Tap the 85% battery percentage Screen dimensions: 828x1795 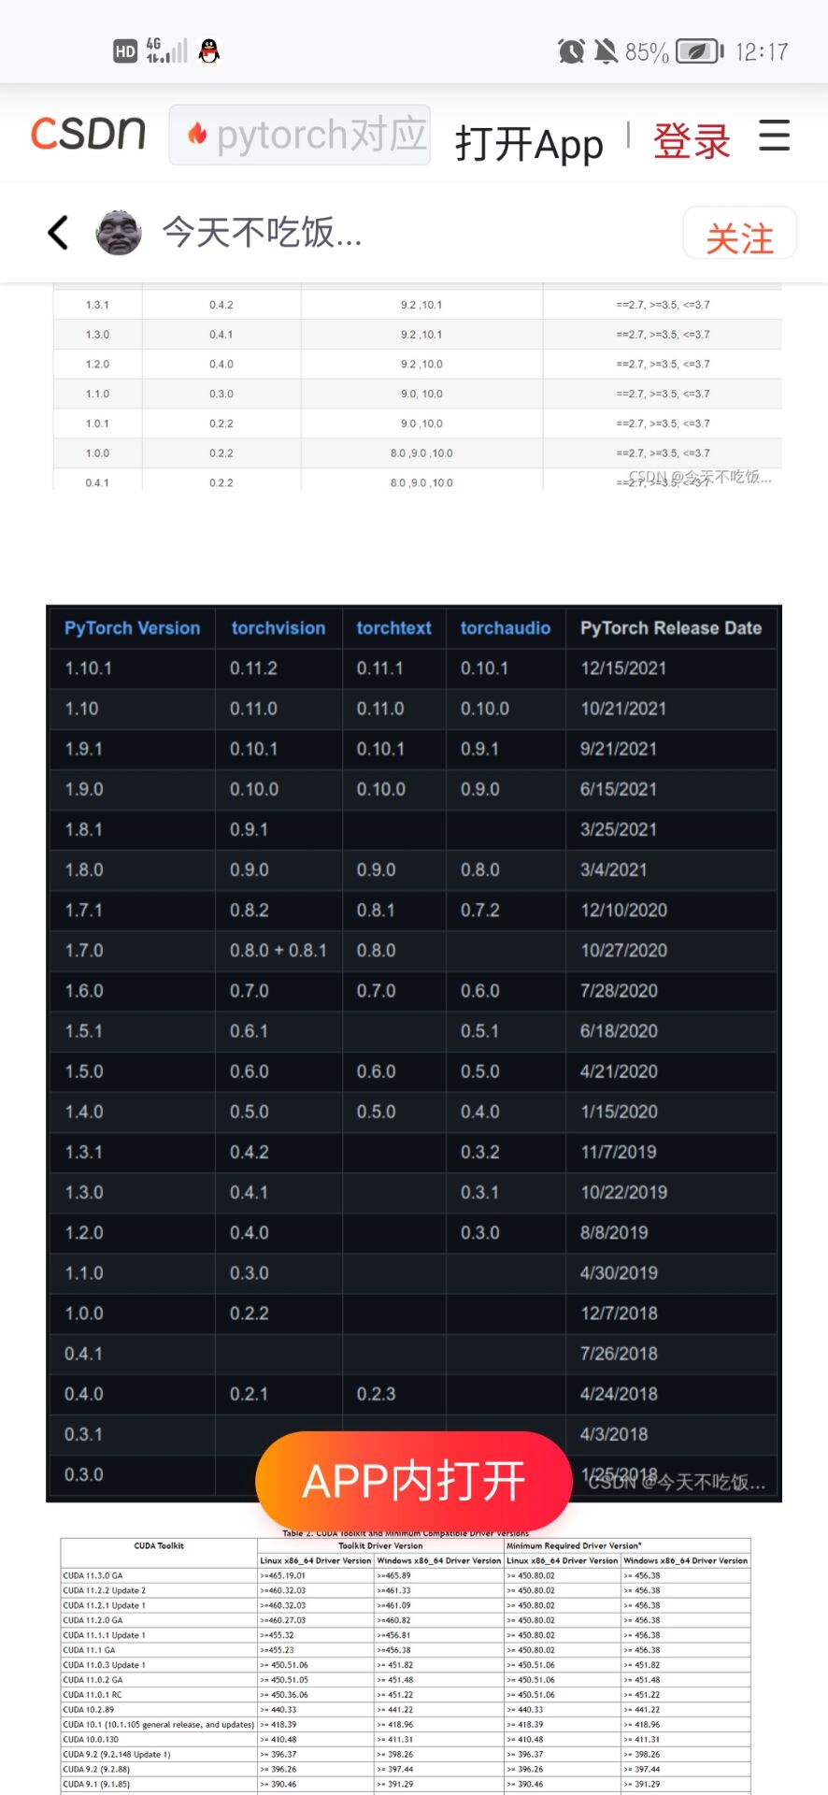(x=647, y=51)
